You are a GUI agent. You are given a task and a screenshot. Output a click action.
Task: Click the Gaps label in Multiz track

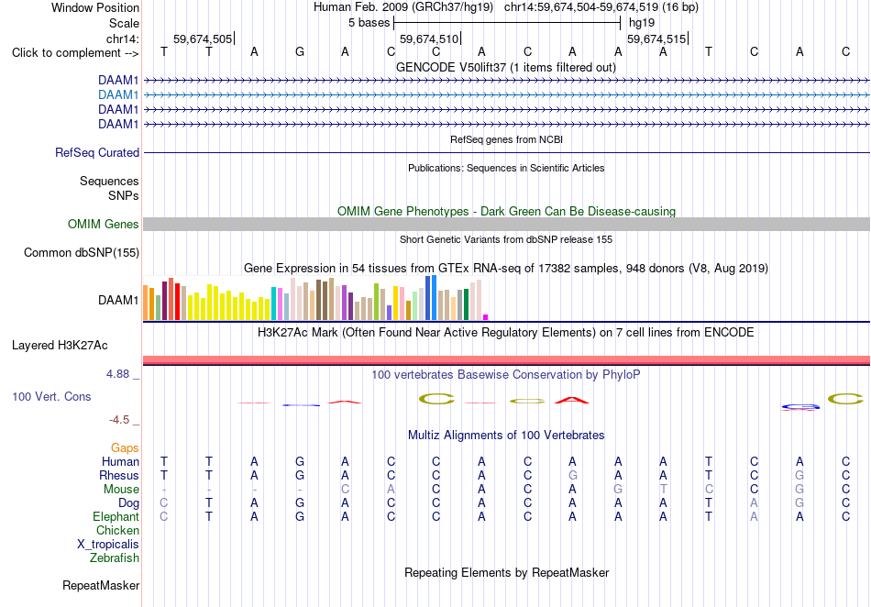click(125, 447)
